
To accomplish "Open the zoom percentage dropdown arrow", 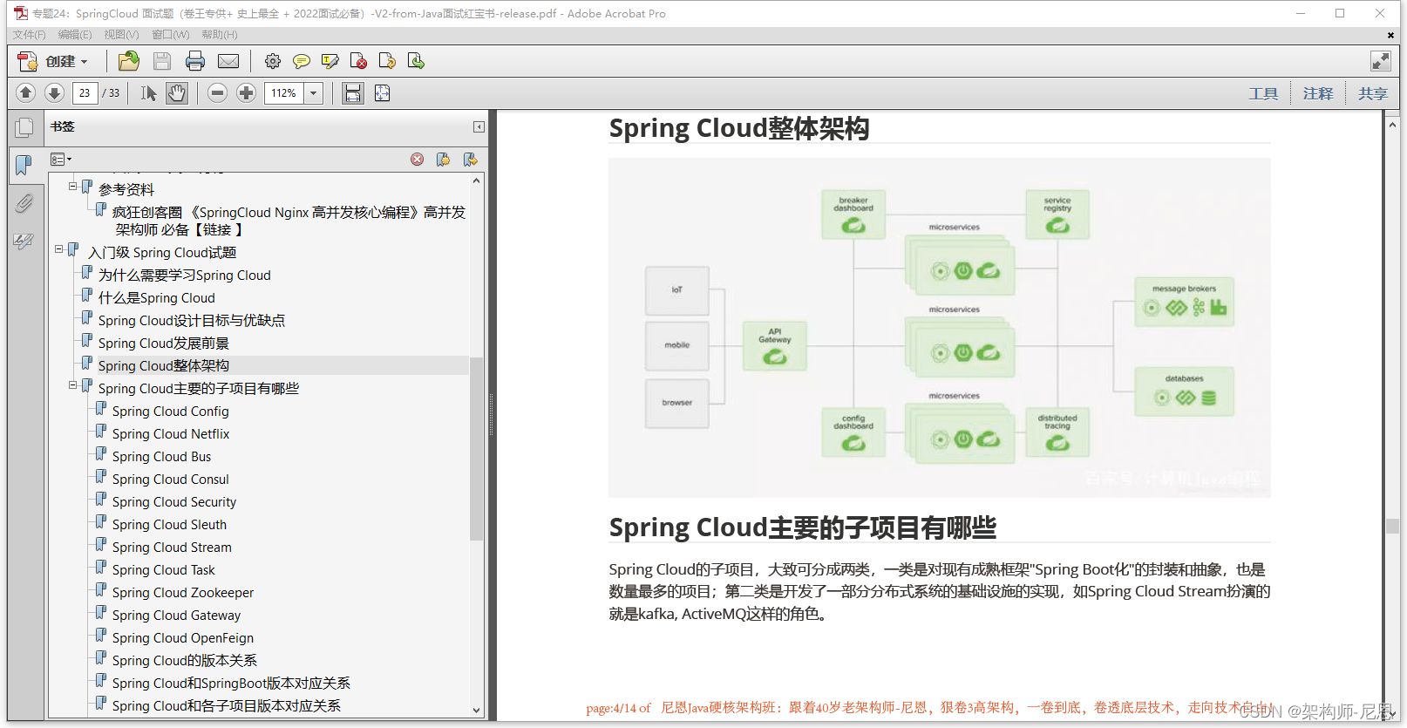I will tap(313, 92).
